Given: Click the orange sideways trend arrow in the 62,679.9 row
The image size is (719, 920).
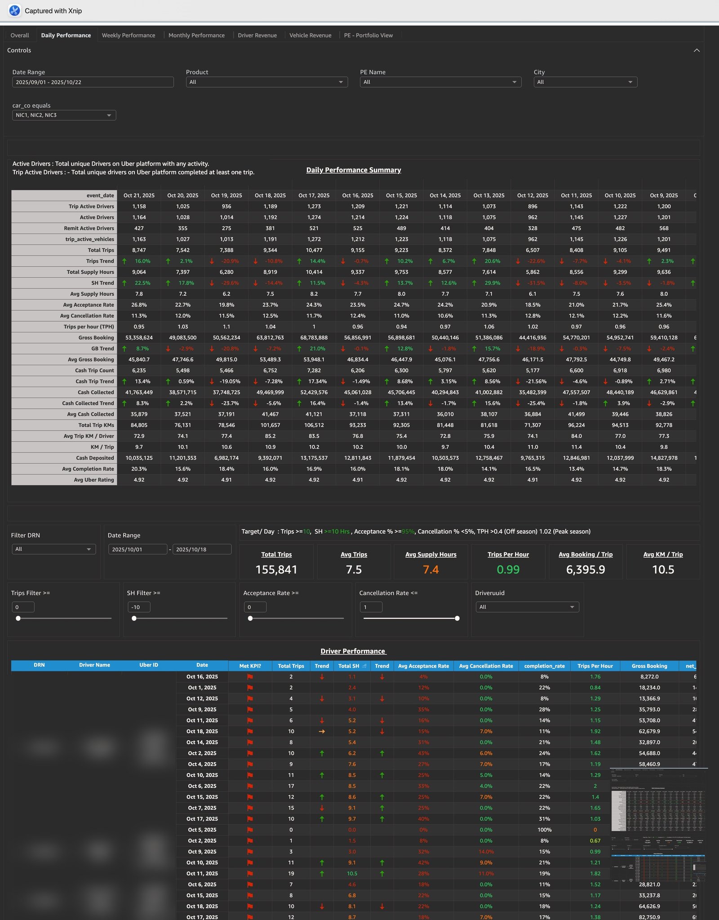Looking at the screenshot, I should click(322, 731).
